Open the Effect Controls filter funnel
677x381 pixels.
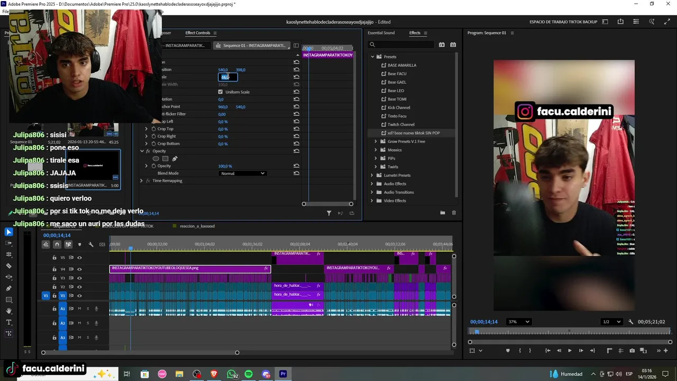coord(328,213)
